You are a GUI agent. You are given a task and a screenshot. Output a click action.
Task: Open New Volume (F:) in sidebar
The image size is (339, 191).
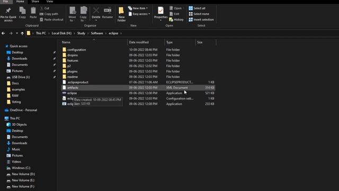(23, 186)
